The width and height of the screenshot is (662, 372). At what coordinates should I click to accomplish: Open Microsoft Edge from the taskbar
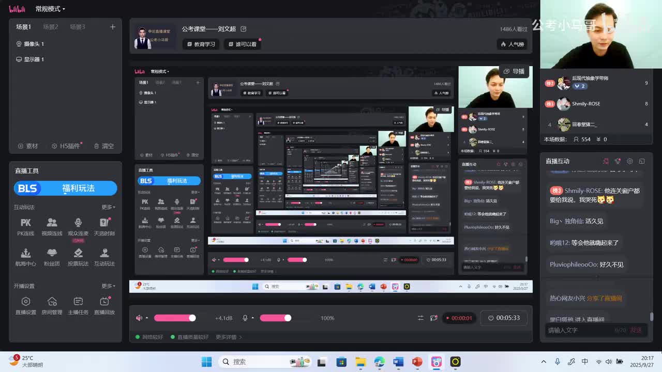(x=380, y=362)
